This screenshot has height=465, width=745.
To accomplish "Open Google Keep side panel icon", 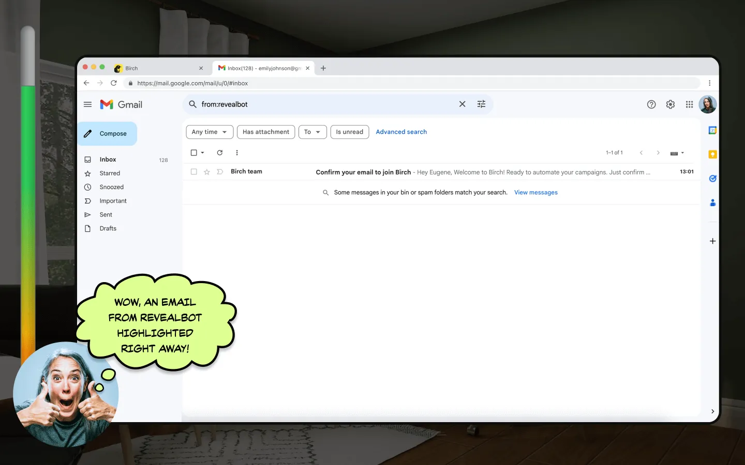I will (712, 154).
